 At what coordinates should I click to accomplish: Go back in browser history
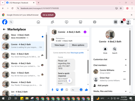(x=3, y=8)
